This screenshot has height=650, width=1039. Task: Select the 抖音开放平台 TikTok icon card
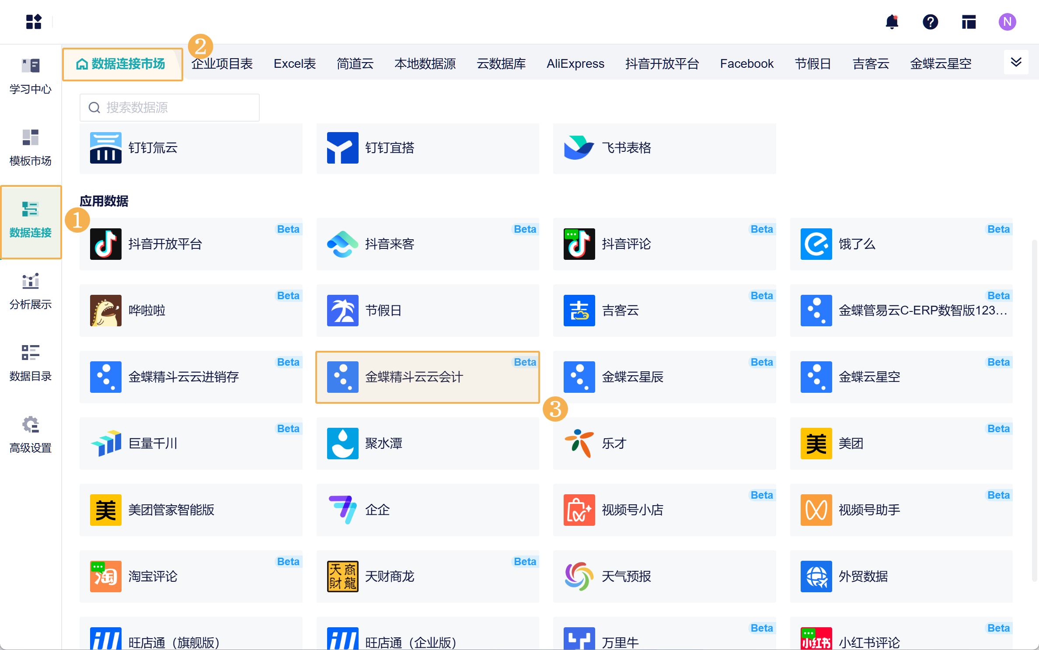click(106, 244)
